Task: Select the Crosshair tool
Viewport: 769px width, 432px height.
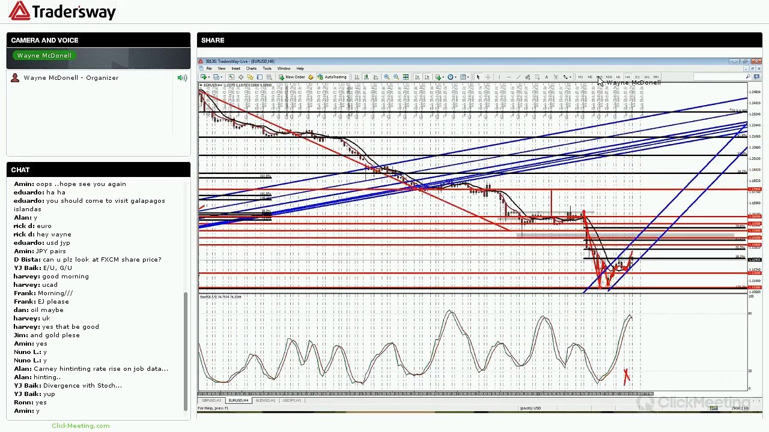Action: [x=488, y=77]
